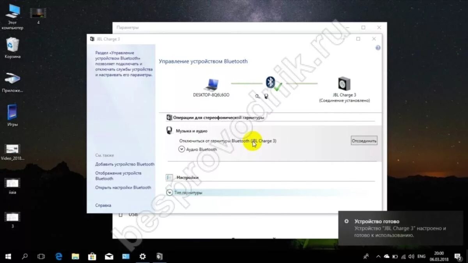468x263 pixels.
Task: Select the desktop file named 4
Action: (38, 16)
